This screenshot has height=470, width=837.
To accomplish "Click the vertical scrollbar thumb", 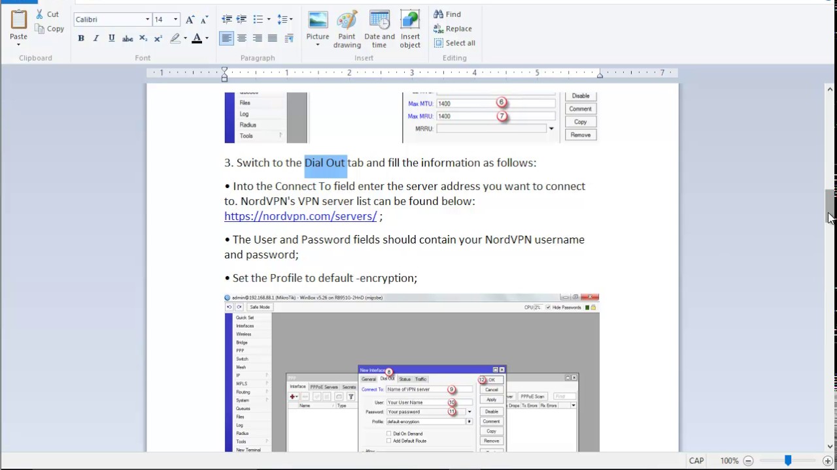I will tap(830, 207).
